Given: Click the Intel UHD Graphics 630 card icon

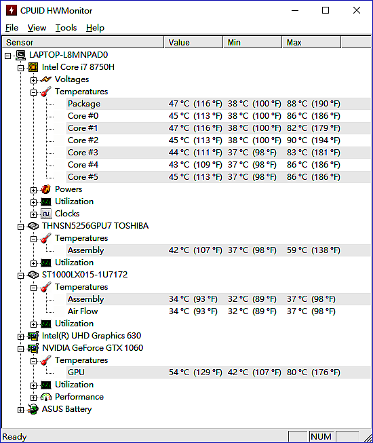Looking at the screenshot, I should (33, 336).
